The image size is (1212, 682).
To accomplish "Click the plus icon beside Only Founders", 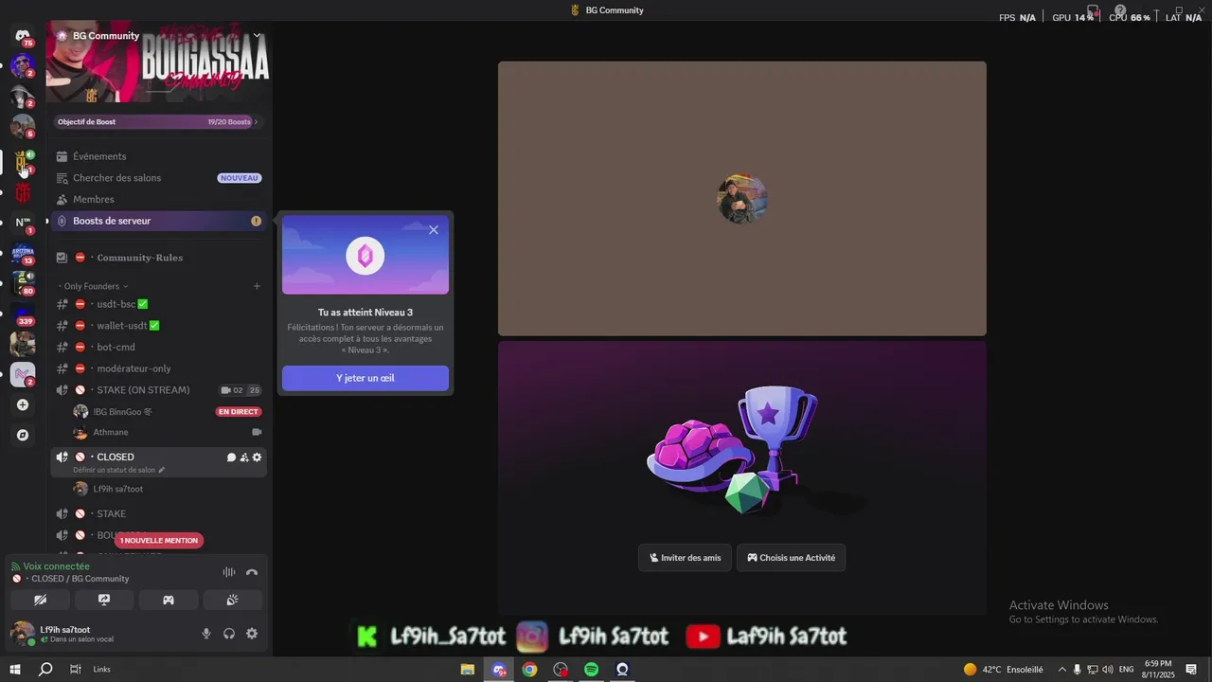I will click(x=257, y=286).
